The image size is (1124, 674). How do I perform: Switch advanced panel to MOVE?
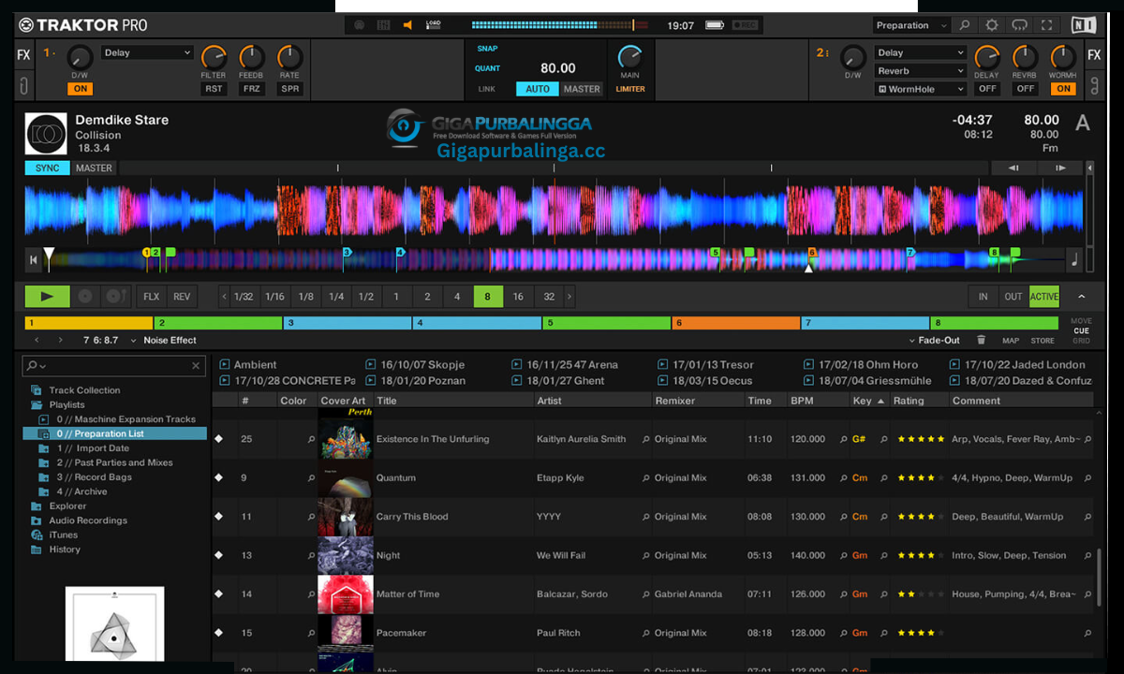(x=1081, y=321)
